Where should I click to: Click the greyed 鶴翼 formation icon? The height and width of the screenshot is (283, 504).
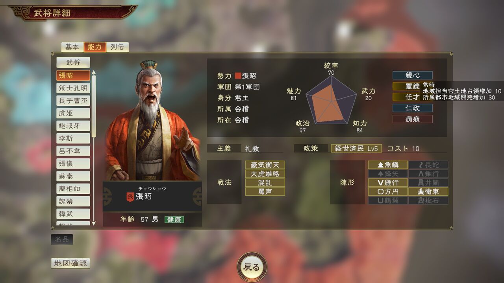[388, 200]
